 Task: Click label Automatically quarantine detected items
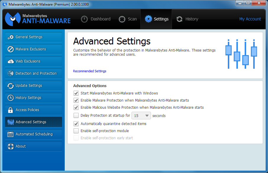pos(113,124)
